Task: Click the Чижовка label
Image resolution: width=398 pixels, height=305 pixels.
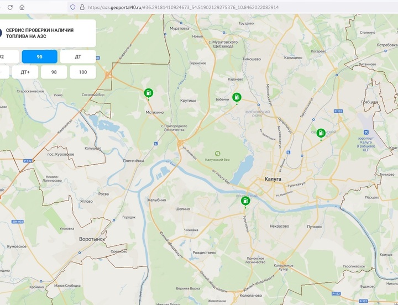Action: (x=191, y=230)
